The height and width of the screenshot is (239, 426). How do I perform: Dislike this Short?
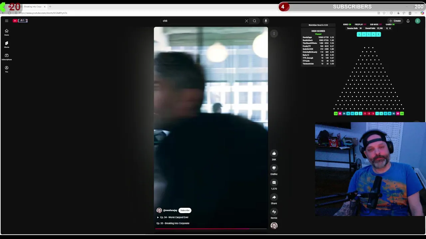pyautogui.click(x=274, y=168)
